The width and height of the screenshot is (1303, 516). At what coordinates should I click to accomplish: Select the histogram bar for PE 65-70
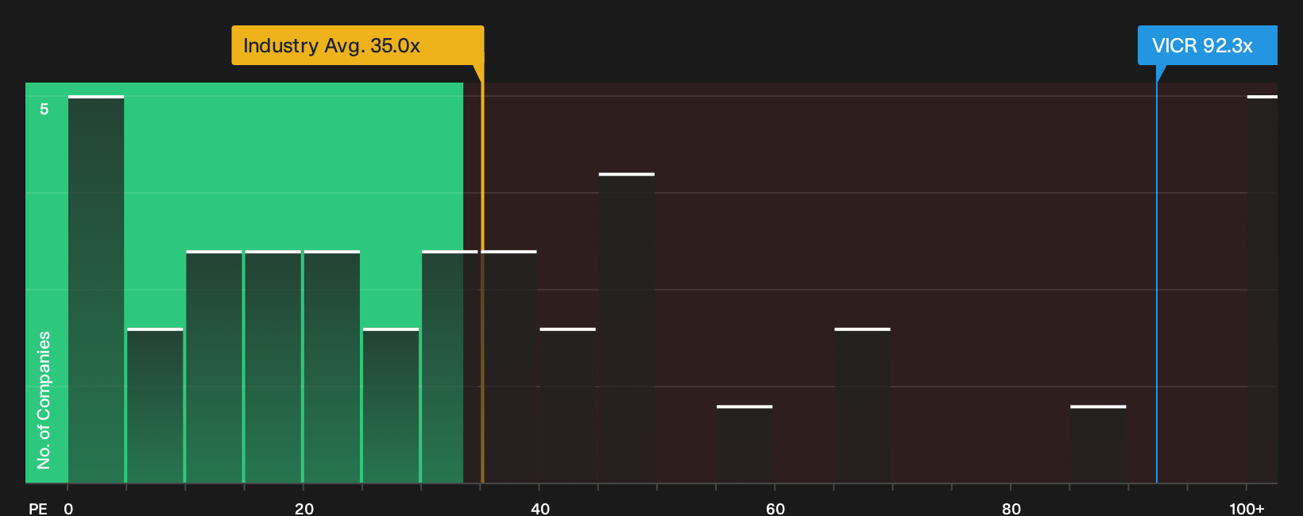pyautogui.click(x=862, y=405)
